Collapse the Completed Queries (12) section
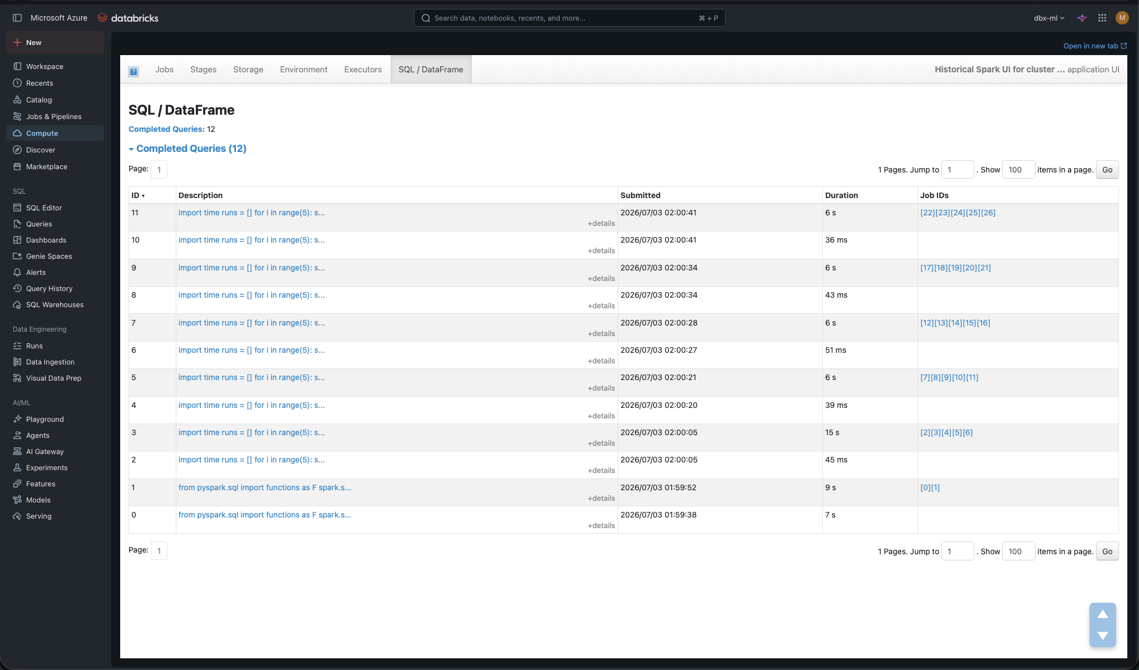This screenshot has width=1139, height=670. click(188, 149)
